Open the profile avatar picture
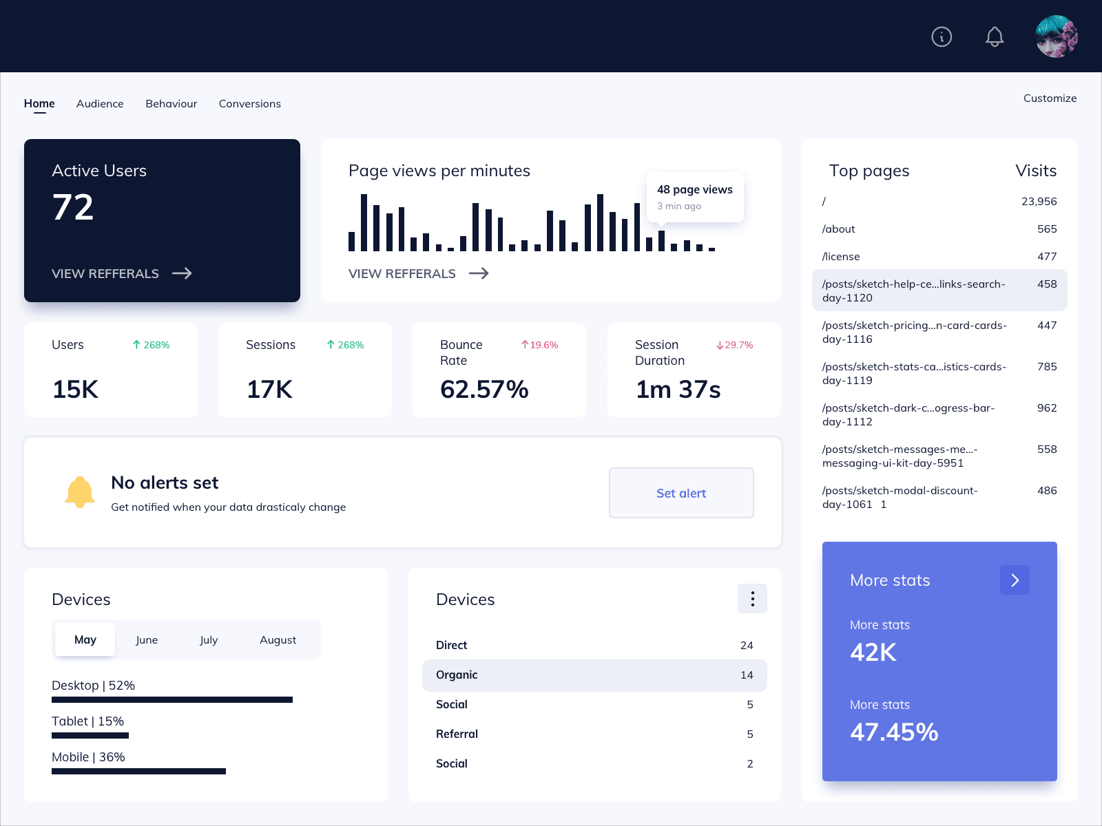Screen dimensions: 1102x826 [1056, 36]
